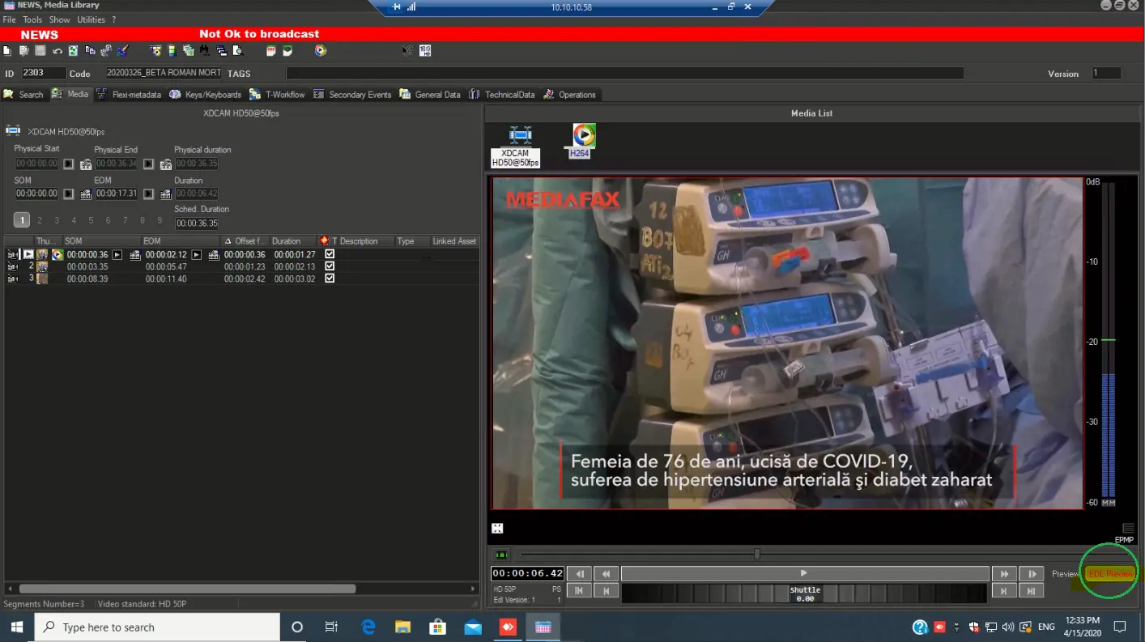Switch to the T-Workflow tab
This screenshot has height=642, width=1145.
278,95
